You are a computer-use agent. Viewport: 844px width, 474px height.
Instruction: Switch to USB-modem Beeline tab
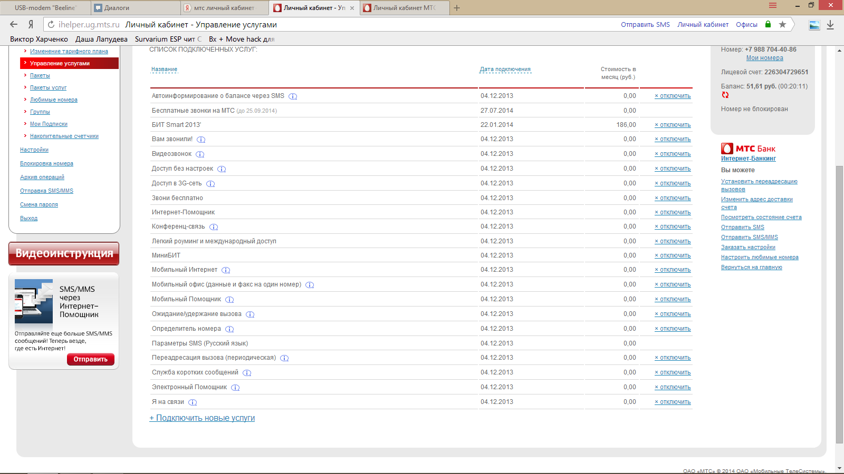[x=45, y=8]
